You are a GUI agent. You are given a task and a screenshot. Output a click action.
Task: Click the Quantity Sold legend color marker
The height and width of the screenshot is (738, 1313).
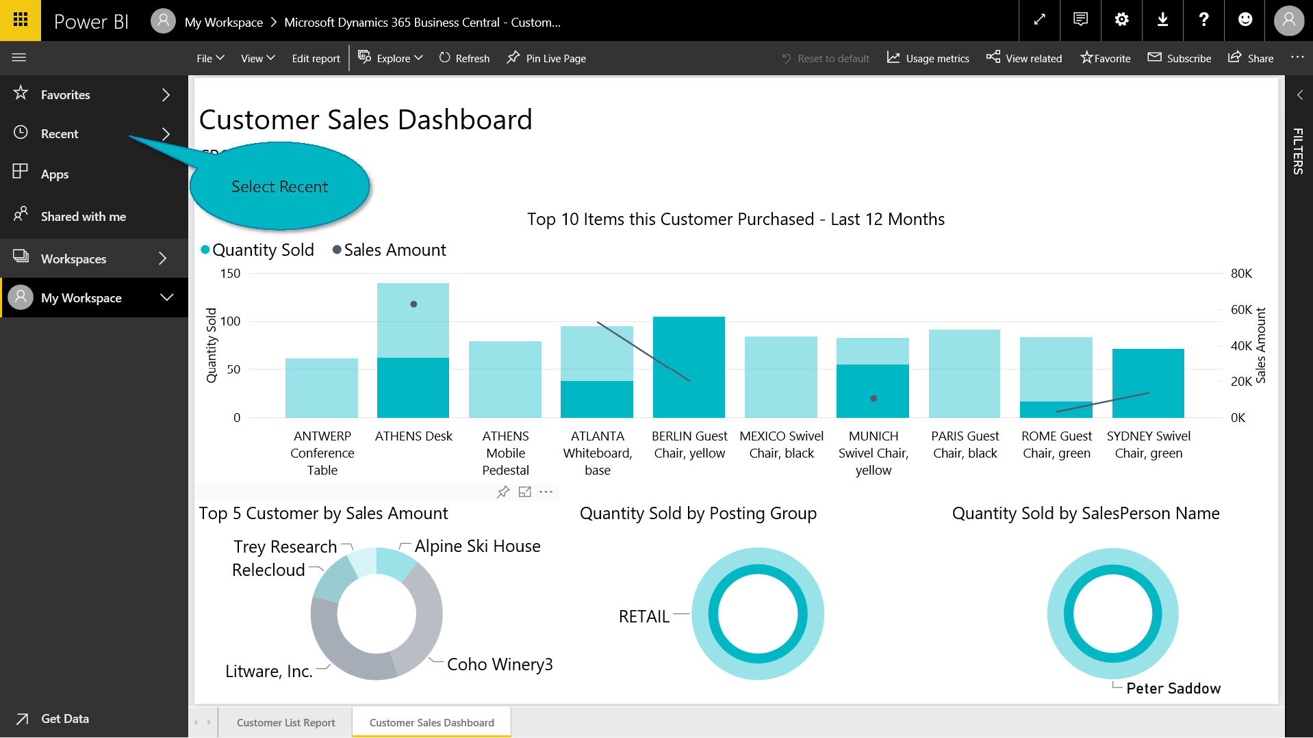[205, 250]
